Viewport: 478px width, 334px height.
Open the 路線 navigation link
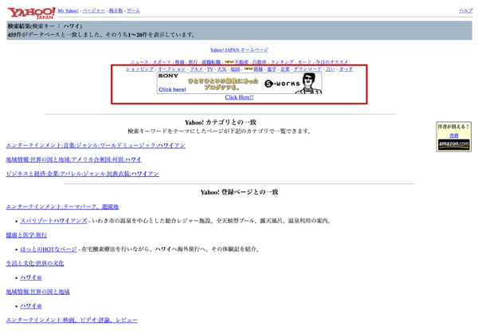click(x=258, y=69)
